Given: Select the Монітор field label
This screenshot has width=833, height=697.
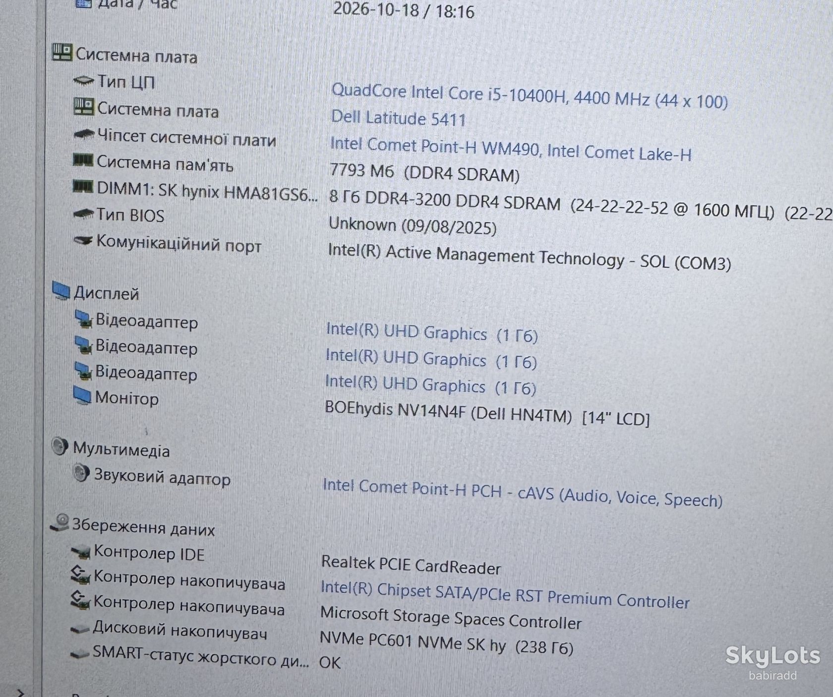Looking at the screenshot, I should click(127, 398).
